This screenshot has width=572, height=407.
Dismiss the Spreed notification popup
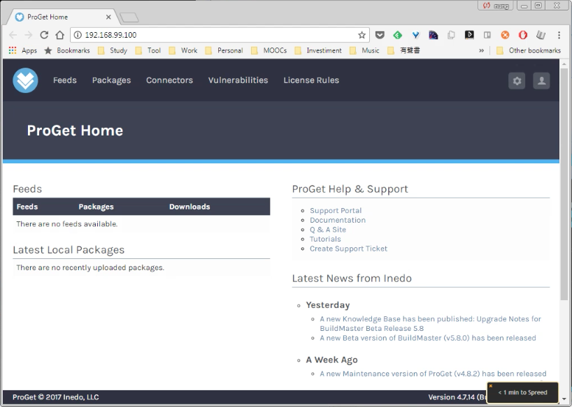[x=491, y=386]
